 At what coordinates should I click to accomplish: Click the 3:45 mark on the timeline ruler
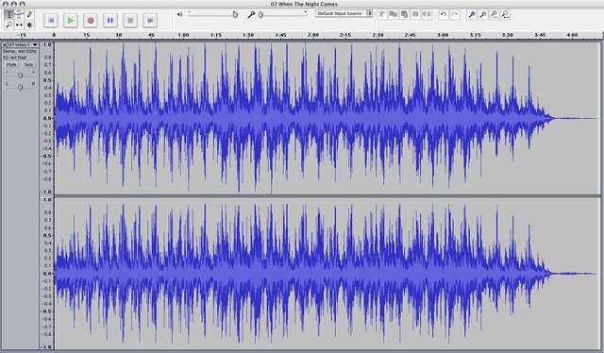[x=540, y=35]
